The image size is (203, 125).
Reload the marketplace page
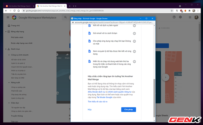[x=14, y=11]
